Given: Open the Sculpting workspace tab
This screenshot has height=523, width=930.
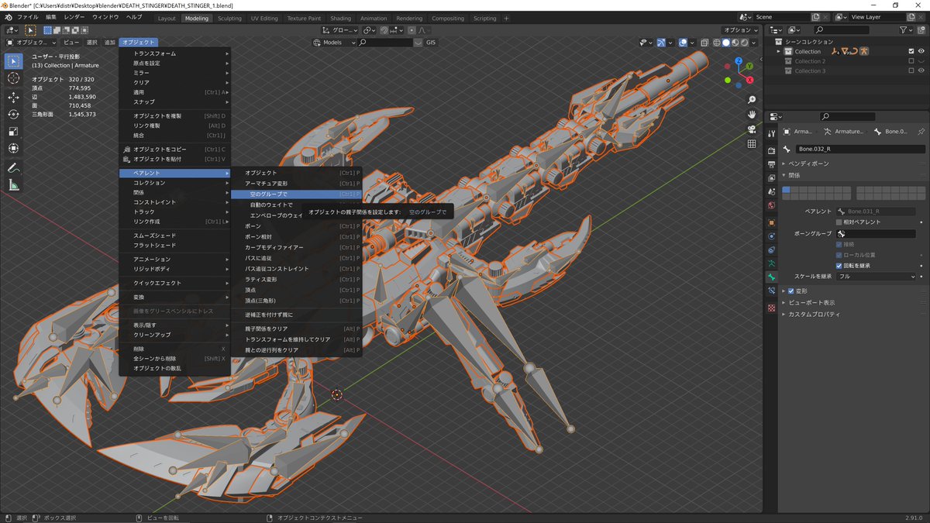Looking at the screenshot, I should [x=229, y=18].
